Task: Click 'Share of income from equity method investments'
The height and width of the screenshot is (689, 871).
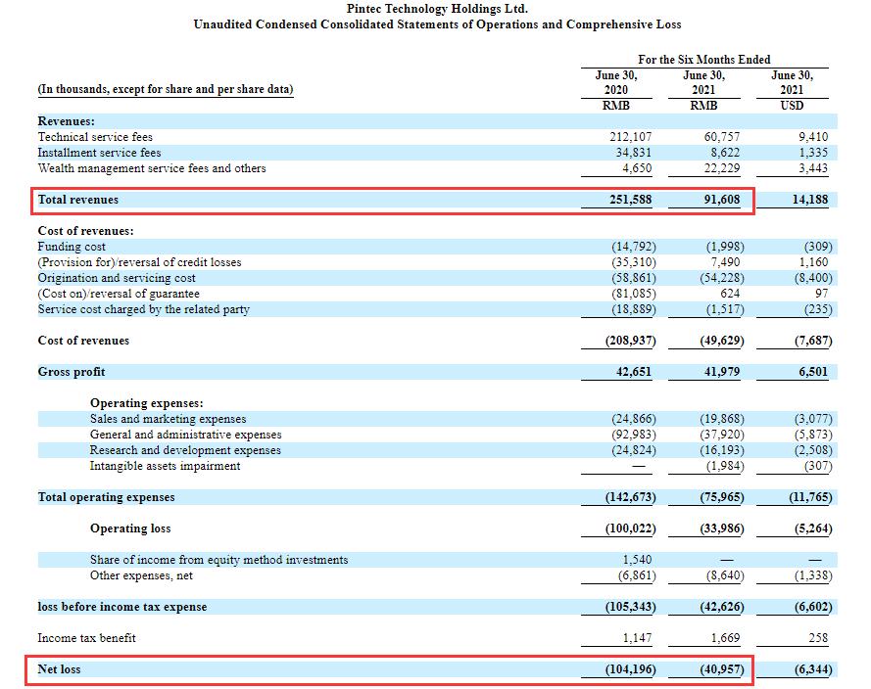Action: pos(218,560)
